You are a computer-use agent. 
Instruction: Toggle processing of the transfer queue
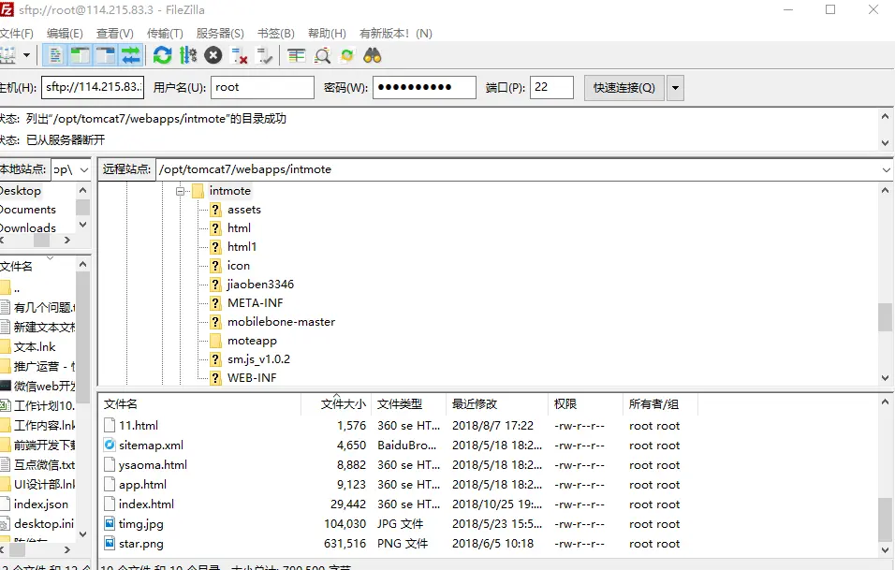point(189,55)
